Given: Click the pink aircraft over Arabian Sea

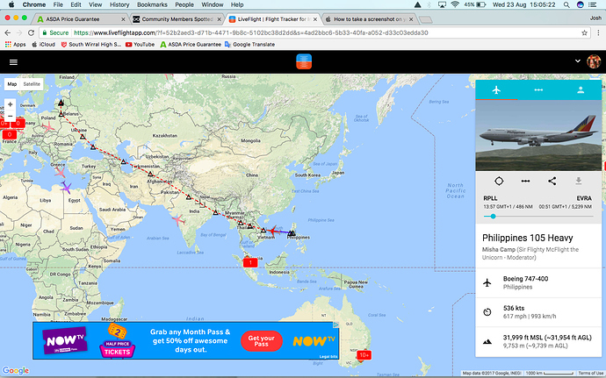Looking at the screenshot, I should pyautogui.click(x=178, y=220).
